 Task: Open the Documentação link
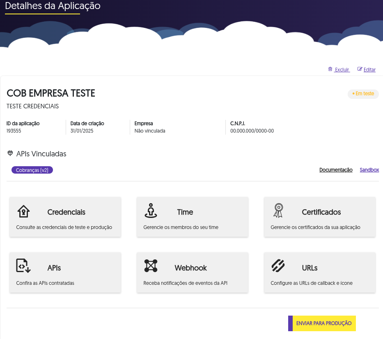336,170
